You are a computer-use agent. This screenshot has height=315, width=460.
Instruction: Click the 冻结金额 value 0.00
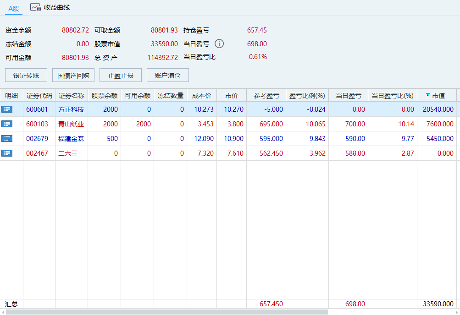[83, 43]
